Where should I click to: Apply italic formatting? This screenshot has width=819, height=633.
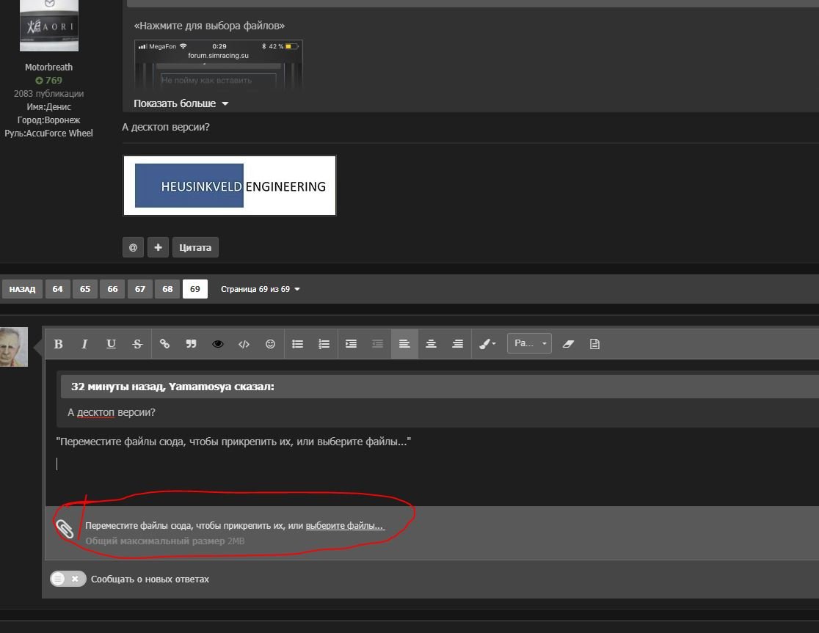[84, 344]
